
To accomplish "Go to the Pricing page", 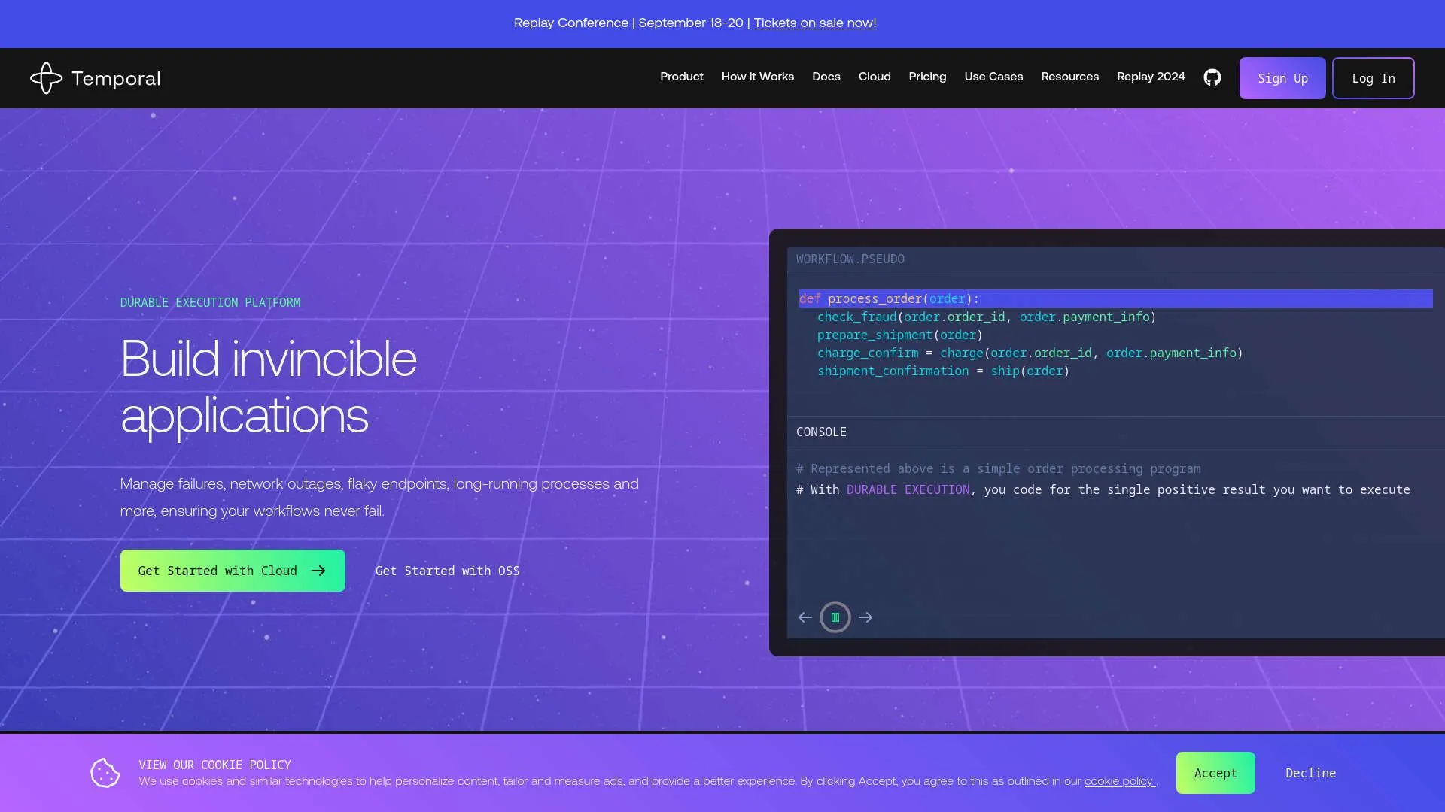I will pyautogui.click(x=927, y=77).
